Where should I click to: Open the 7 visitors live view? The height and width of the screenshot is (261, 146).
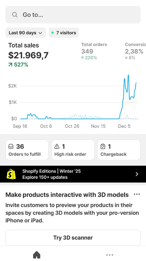click(64, 33)
